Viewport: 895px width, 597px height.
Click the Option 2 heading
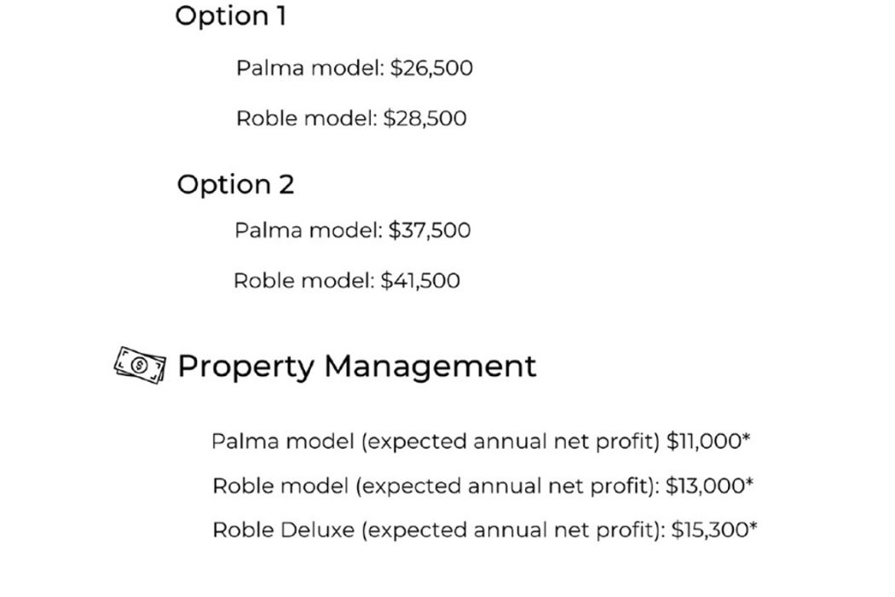point(235,184)
